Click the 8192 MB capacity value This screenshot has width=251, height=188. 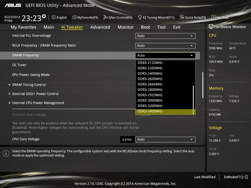215,114
